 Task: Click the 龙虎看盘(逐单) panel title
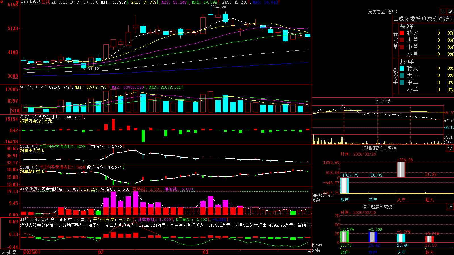(x=383, y=12)
